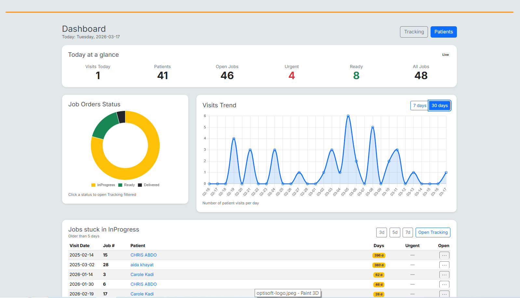Open aida khayat patient record
520x298 pixels.
pyautogui.click(x=142, y=265)
